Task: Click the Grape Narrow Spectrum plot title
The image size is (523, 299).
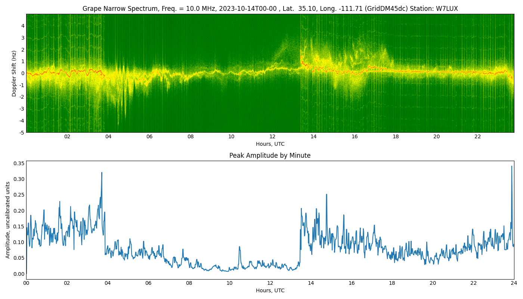Action: [270, 9]
